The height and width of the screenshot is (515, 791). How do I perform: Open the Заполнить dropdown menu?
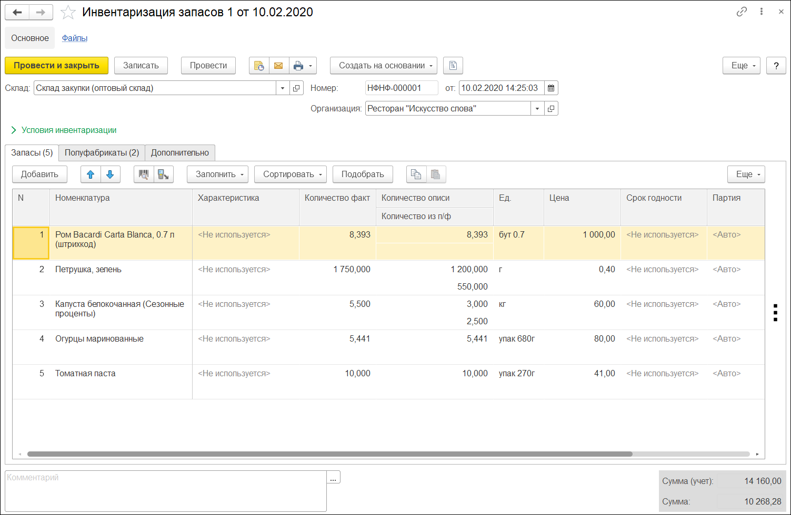217,174
